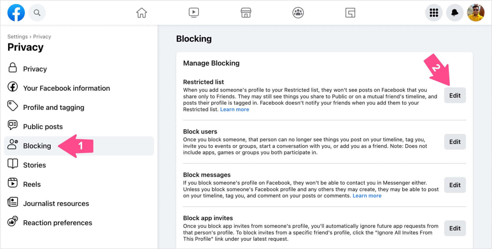The width and height of the screenshot is (492, 249).
Task: Open the Groups icon
Action: point(298,12)
